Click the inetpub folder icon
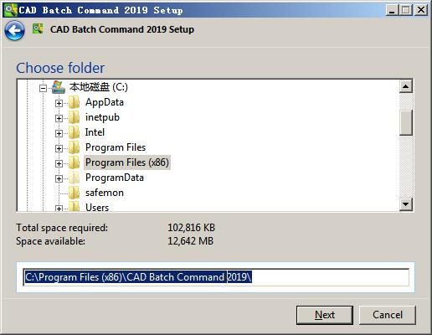 (x=75, y=117)
